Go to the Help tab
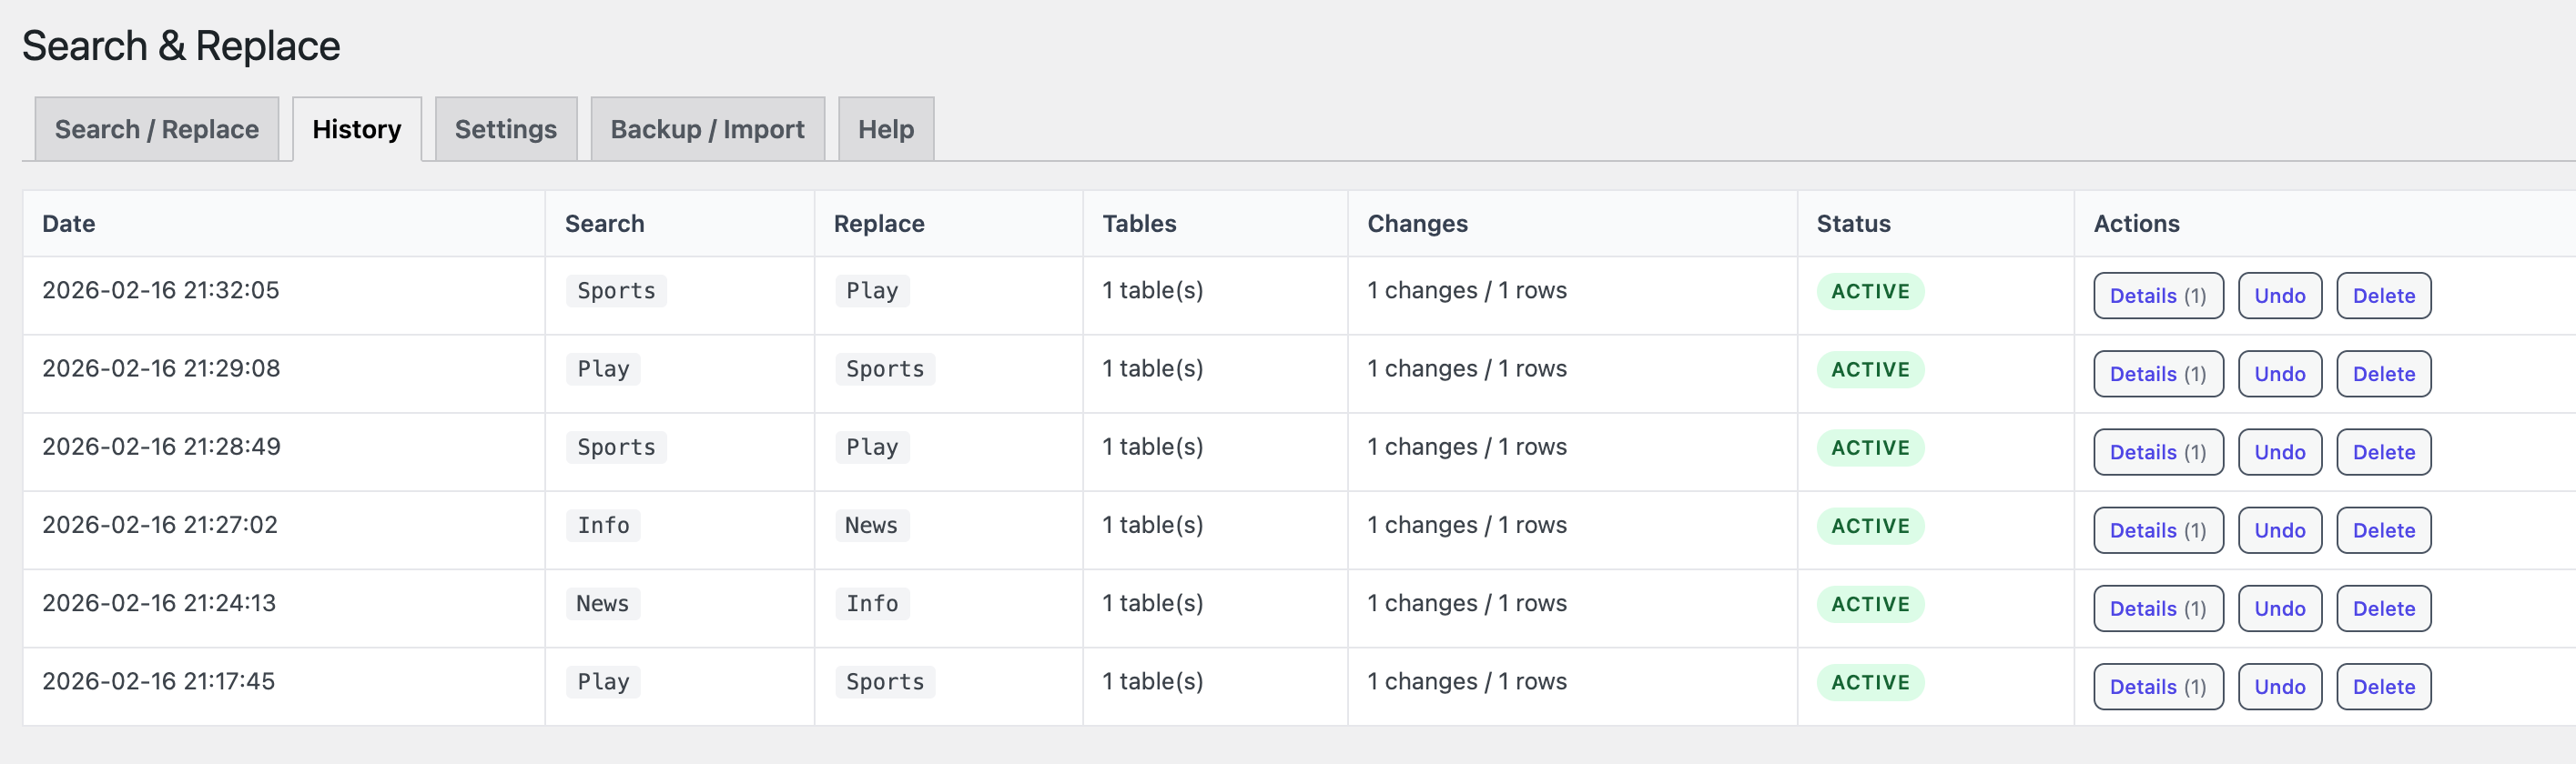2576x764 pixels. pos(885,129)
